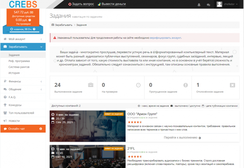Open the Задания submenu item

[23, 55]
